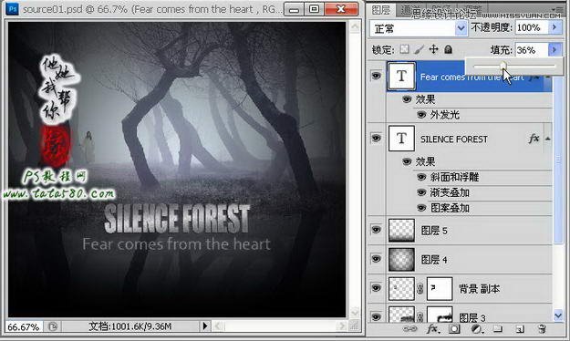Lock image pixels with brush icon
The image size is (570, 341).
pyautogui.click(x=419, y=49)
